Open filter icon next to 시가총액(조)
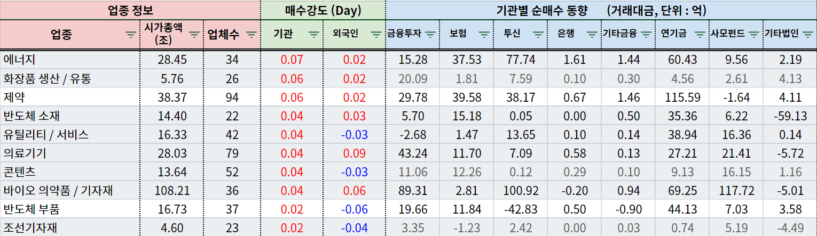 195,35
